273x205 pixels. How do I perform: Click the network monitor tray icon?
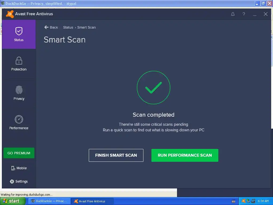(x=253, y=201)
